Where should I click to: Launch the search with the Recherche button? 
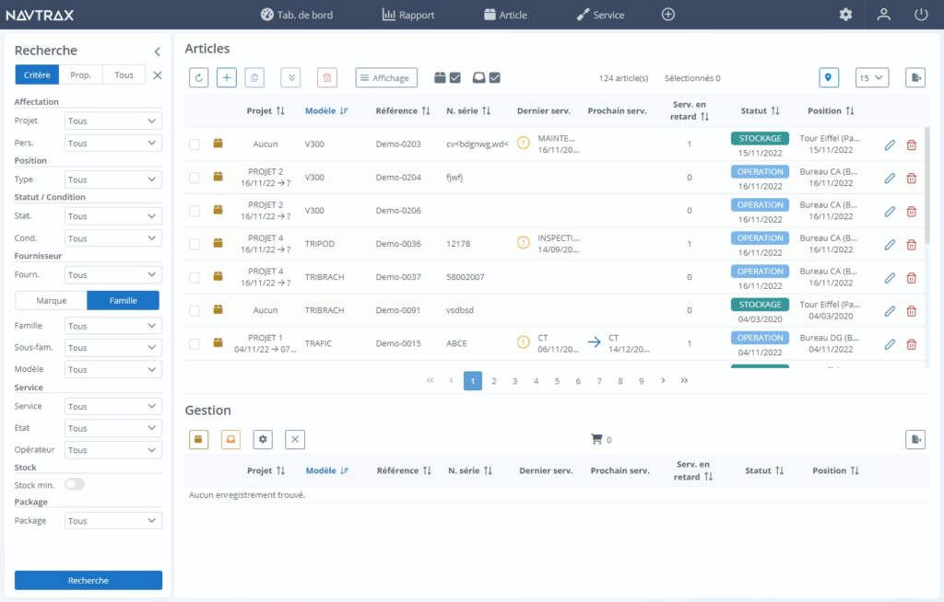[x=88, y=580]
